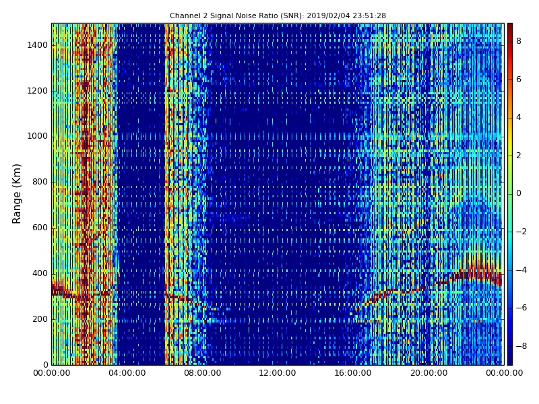Click the colorbar tick label '2'

(x=519, y=156)
